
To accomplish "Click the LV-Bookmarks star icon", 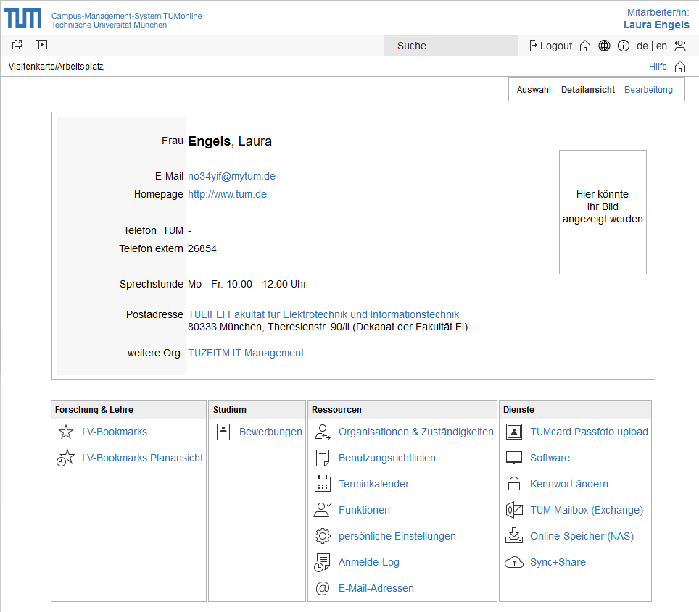I will pos(66,432).
